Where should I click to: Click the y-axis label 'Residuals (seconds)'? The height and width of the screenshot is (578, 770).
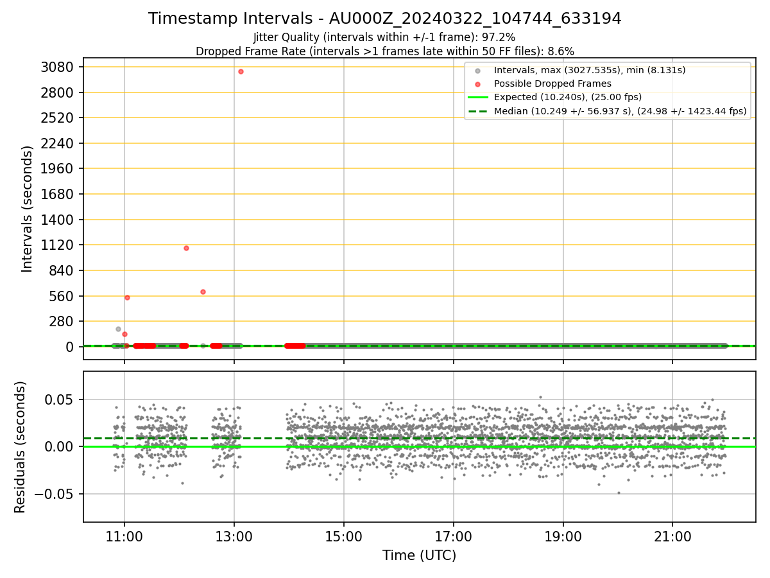21,447
